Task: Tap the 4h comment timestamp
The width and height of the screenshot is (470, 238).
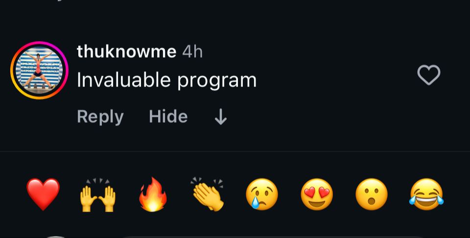Action: point(192,52)
